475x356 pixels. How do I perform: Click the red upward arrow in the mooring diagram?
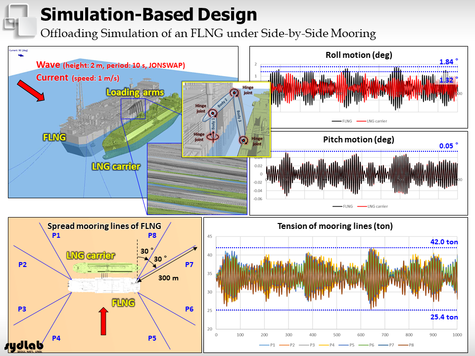click(x=103, y=321)
